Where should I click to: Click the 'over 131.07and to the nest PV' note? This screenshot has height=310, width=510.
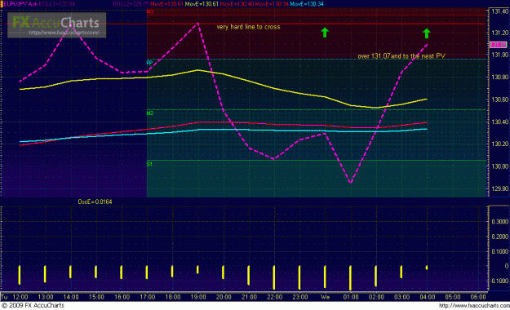click(401, 56)
